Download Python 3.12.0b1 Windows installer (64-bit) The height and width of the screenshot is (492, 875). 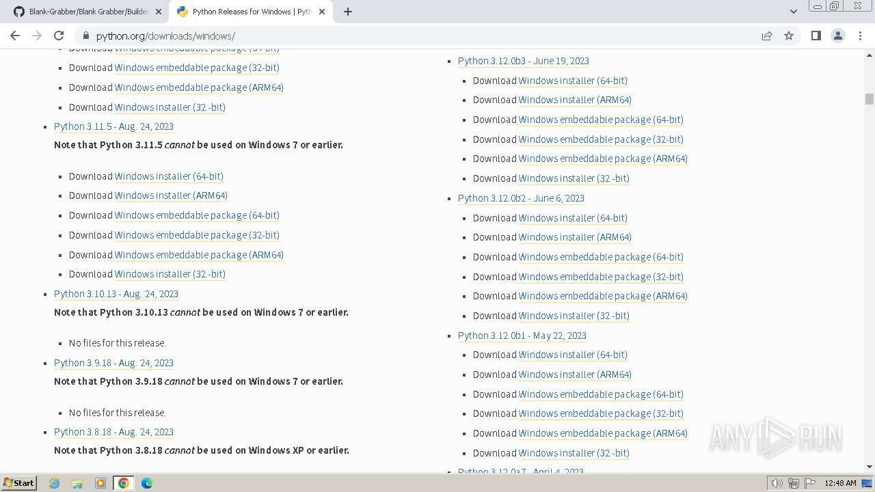pyautogui.click(x=573, y=355)
